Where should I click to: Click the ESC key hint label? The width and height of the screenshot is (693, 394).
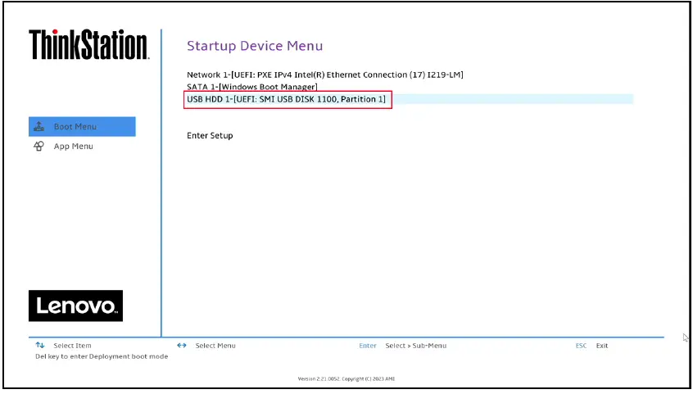pos(581,346)
